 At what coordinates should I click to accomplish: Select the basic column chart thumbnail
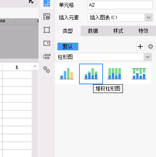67,74
